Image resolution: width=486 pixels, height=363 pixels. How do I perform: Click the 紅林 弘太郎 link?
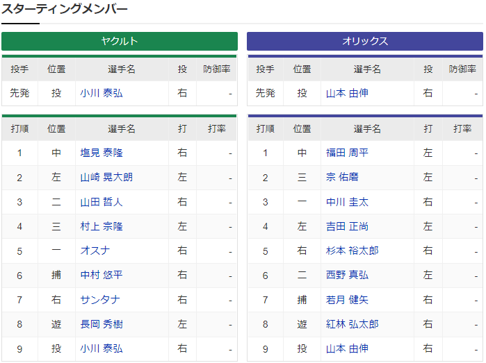[x=353, y=324]
